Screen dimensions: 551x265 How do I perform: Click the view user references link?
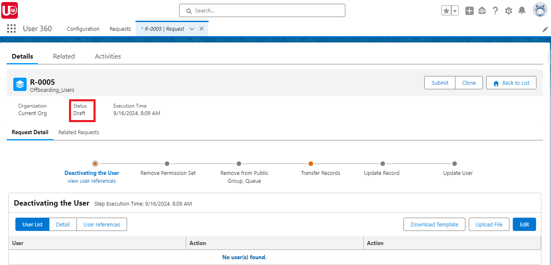tap(92, 181)
